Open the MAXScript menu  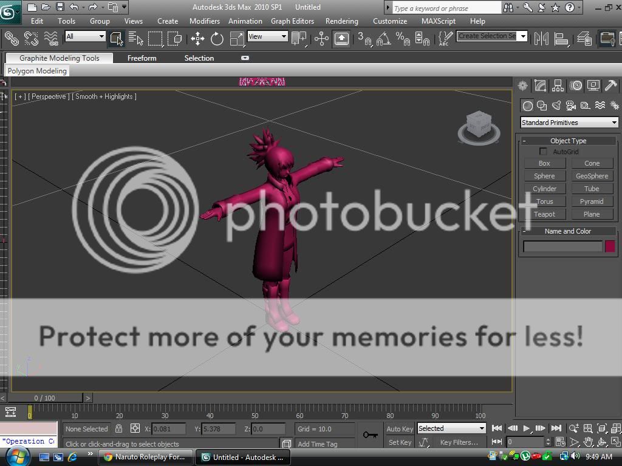(439, 21)
